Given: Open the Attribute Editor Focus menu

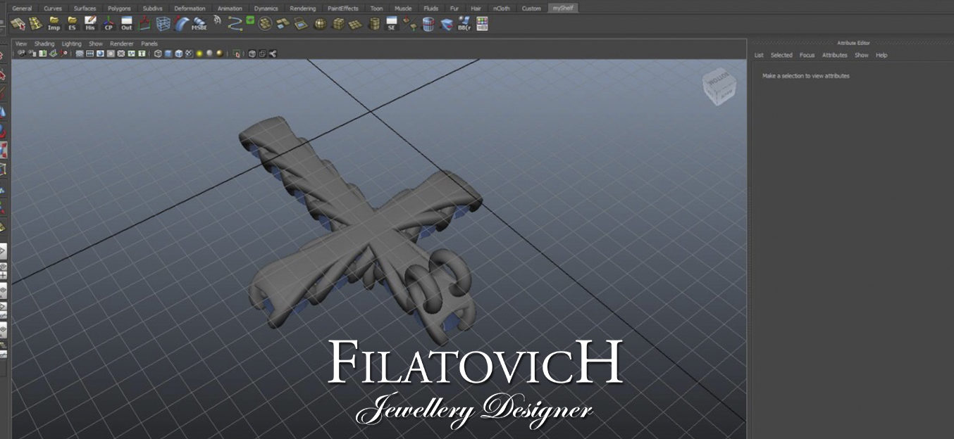Looking at the screenshot, I should click(x=807, y=55).
